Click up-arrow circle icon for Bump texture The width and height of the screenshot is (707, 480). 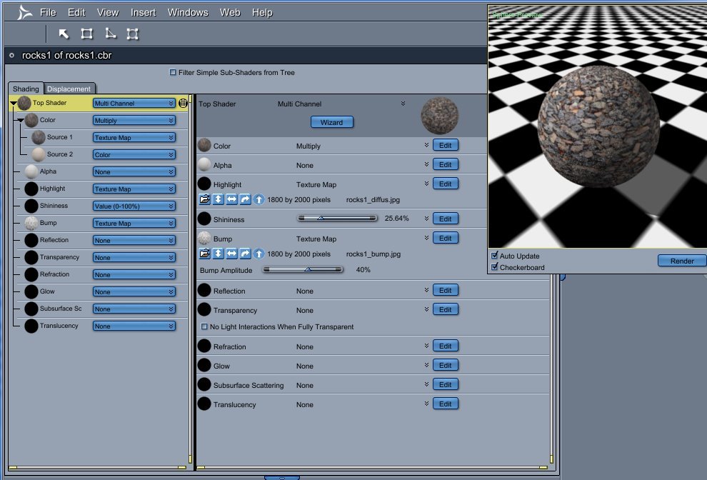point(259,254)
